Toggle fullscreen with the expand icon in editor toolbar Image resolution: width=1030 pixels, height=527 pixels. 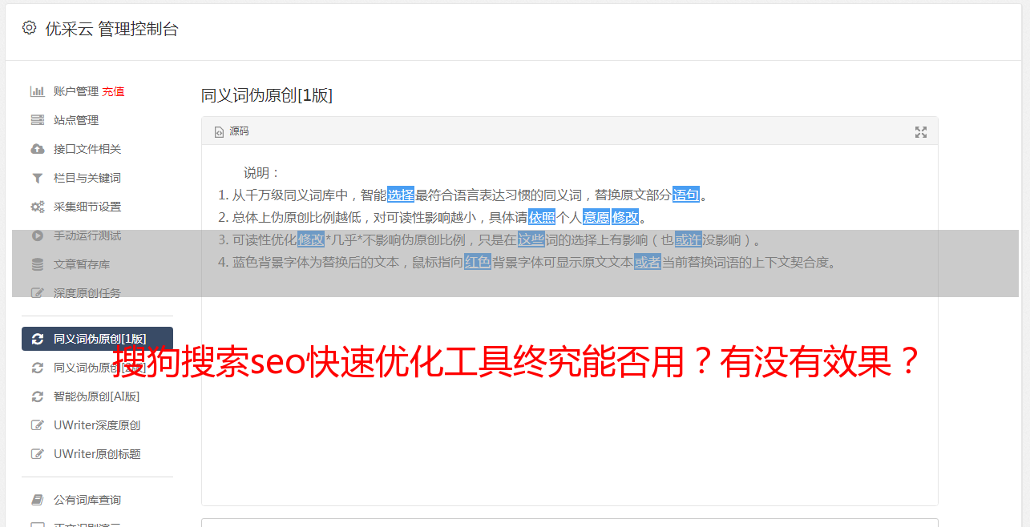[921, 132]
